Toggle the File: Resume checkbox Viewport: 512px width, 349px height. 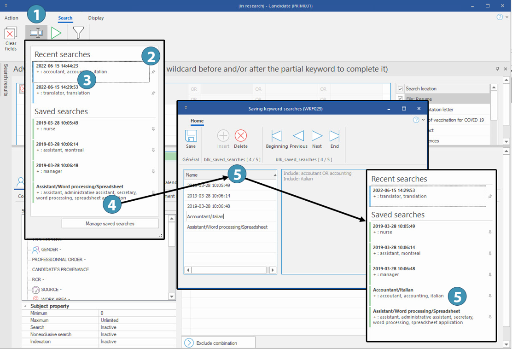(400, 99)
